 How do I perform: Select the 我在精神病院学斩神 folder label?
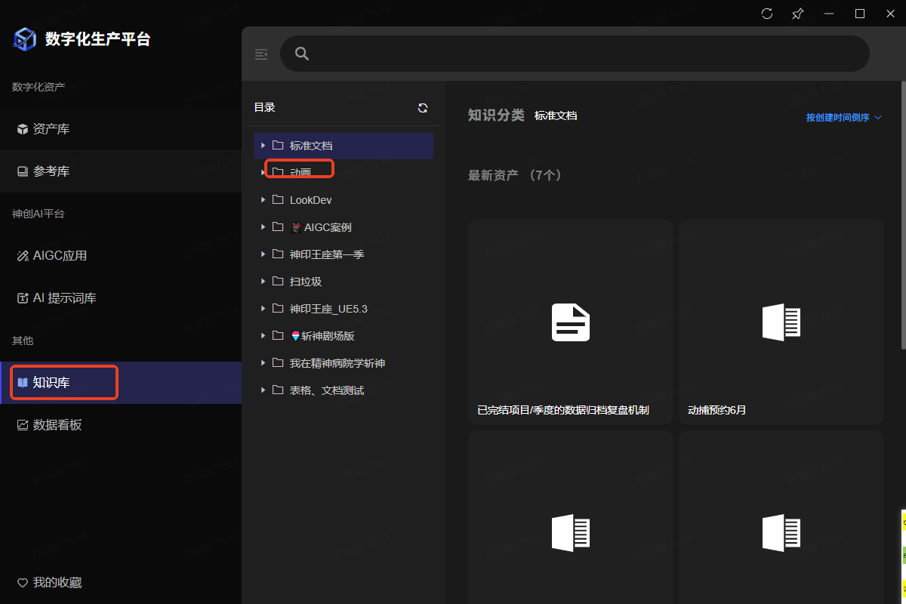(337, 363)
